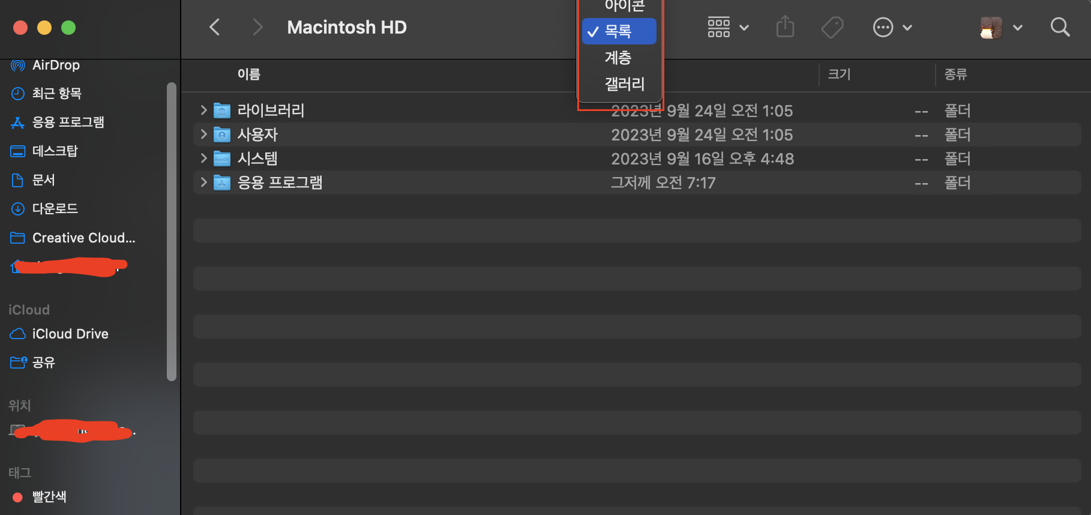Click the avatar toolbar icon

[991, 27]
